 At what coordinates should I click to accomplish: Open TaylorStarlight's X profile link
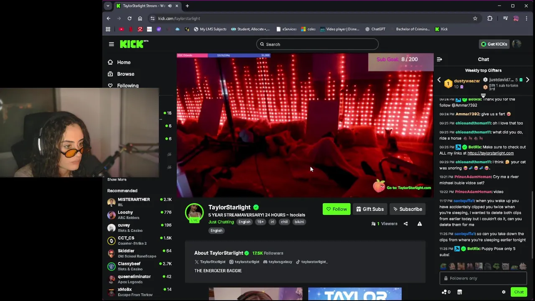210,262
